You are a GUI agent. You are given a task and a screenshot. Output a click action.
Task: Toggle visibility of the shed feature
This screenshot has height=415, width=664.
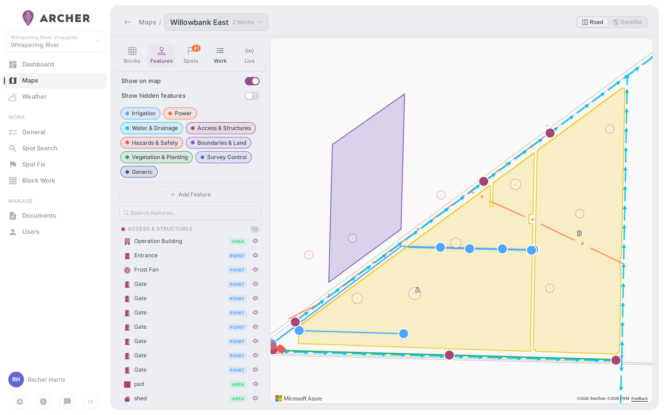tap(255, 398)
